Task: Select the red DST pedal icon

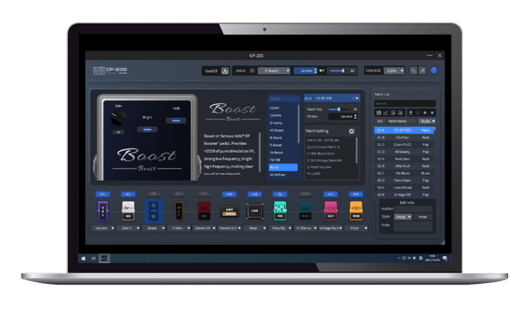Action: (204, 211)
